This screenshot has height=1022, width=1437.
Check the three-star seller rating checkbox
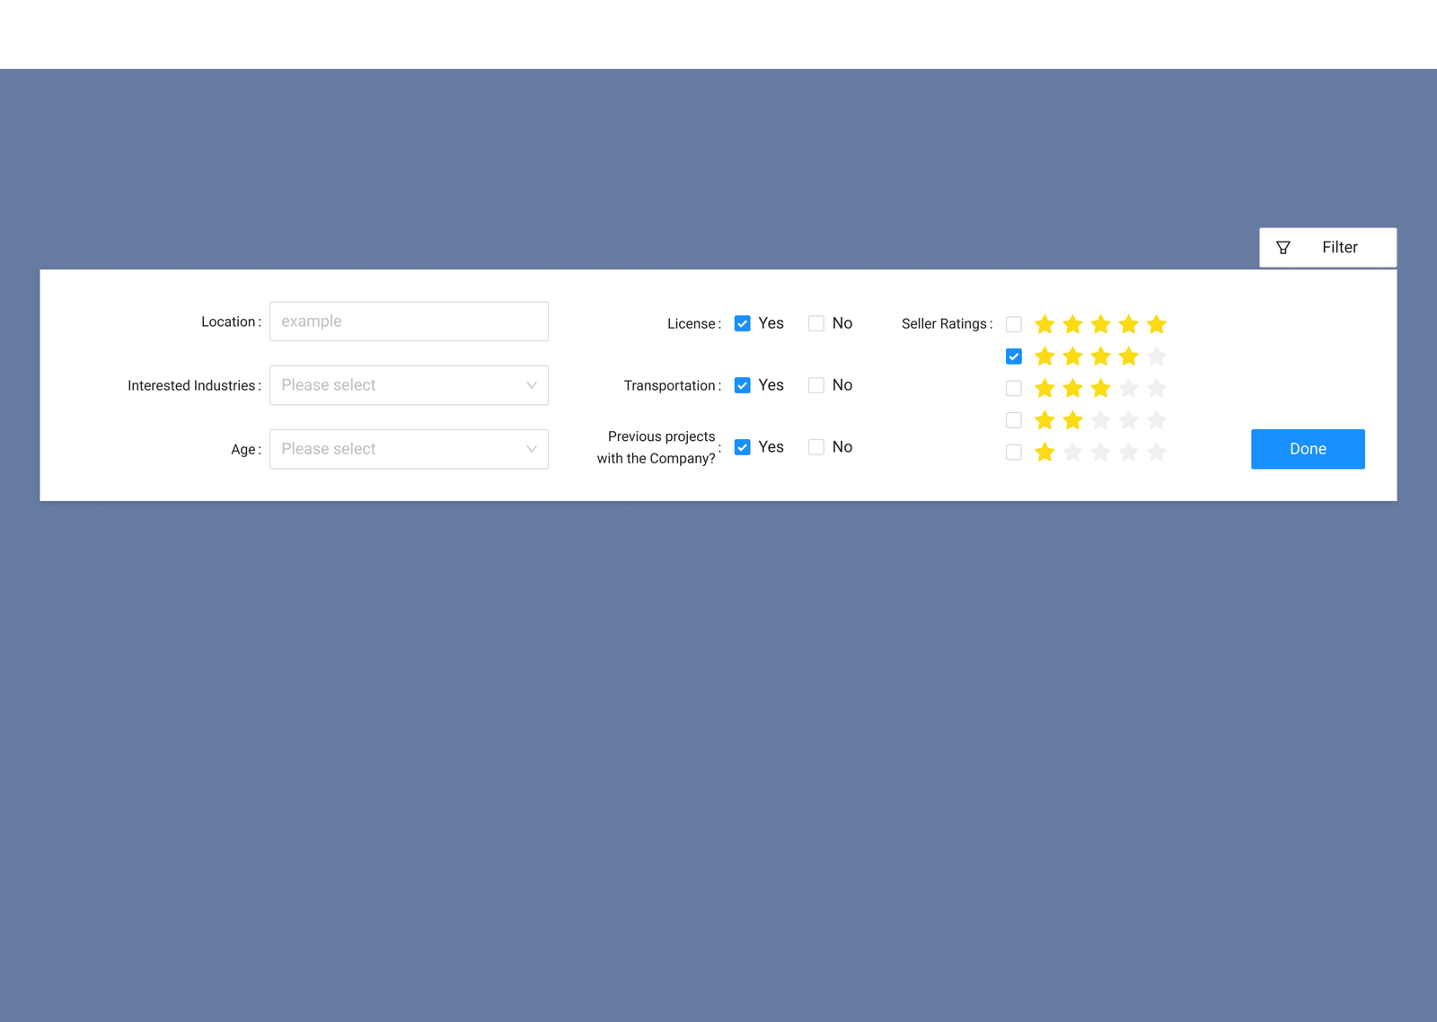pos(1014,388)
